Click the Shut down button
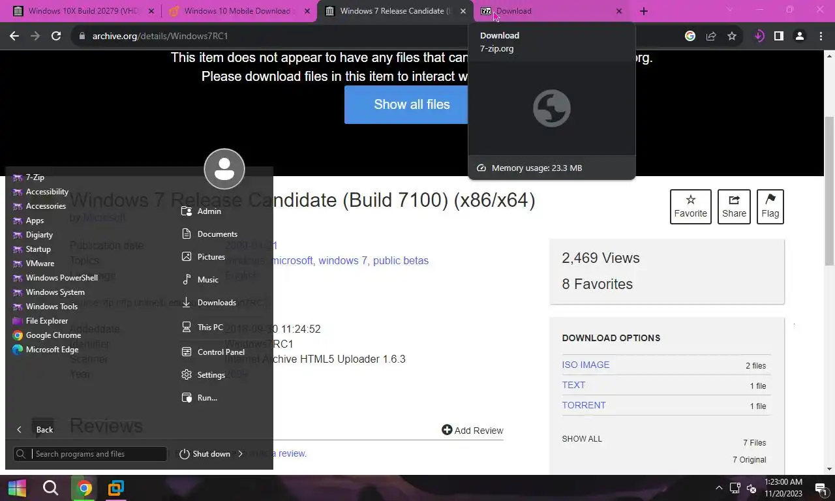This screenshot has height=501, width=835. click(204, 454)
